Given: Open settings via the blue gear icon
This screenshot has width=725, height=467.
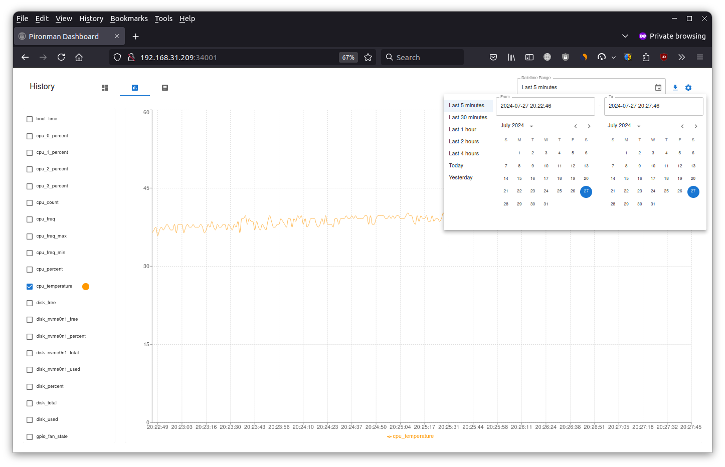Looking at the screenshot, I should 688,88.
